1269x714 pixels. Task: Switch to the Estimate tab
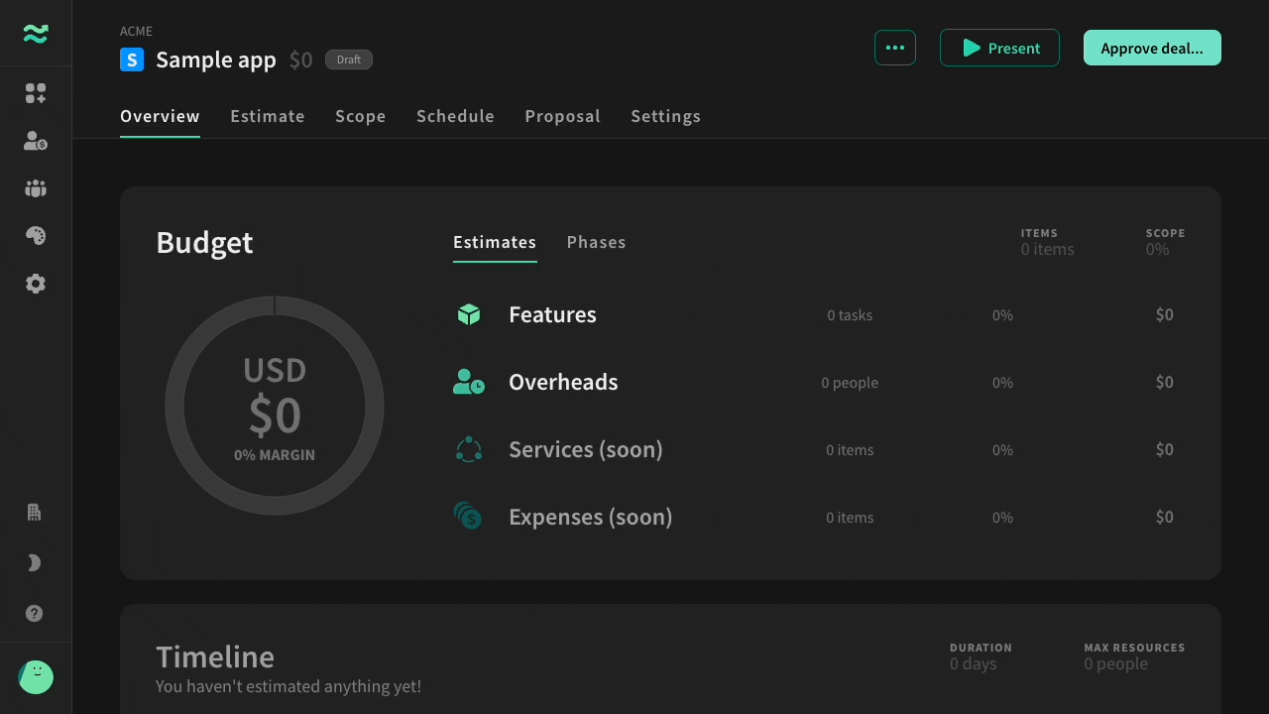(268, 116)
